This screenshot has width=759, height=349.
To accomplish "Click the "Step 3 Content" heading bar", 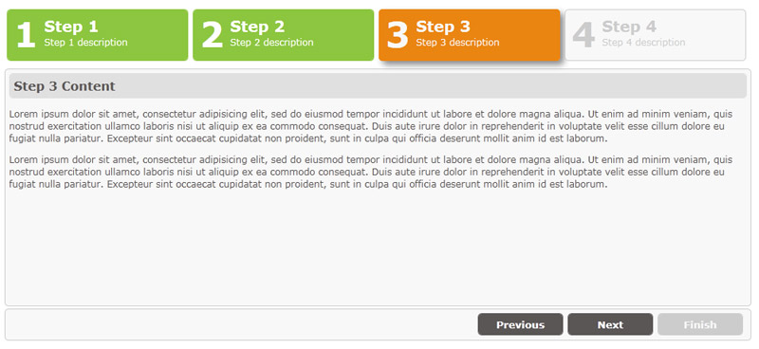I will click(x=378, y=86).
